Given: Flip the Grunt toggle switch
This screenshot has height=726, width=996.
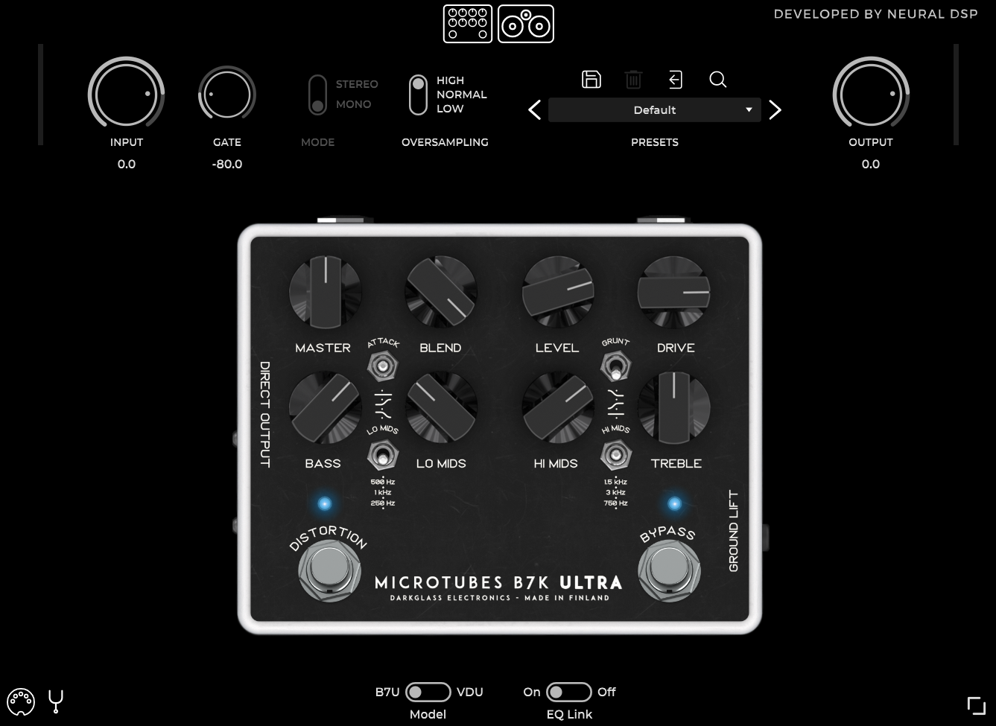Looking at the screenshot, I should click(616, 366).
